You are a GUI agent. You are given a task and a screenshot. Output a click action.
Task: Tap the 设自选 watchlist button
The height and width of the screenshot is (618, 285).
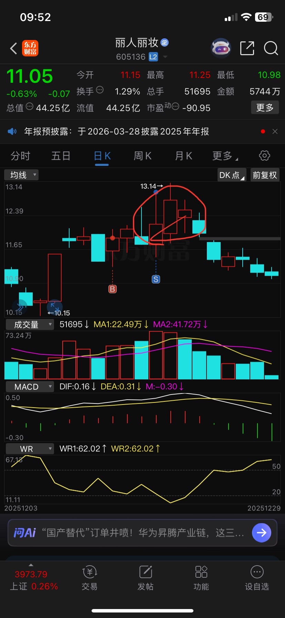click(x=257, y=578)
